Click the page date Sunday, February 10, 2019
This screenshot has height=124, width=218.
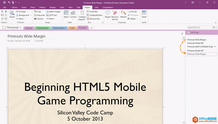[x=19, y=41]
